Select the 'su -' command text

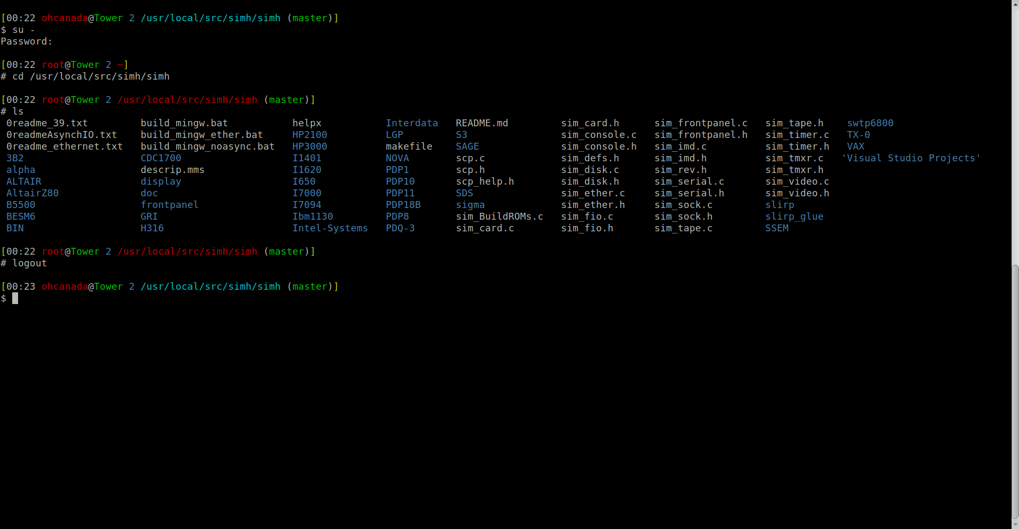(24, 30)
